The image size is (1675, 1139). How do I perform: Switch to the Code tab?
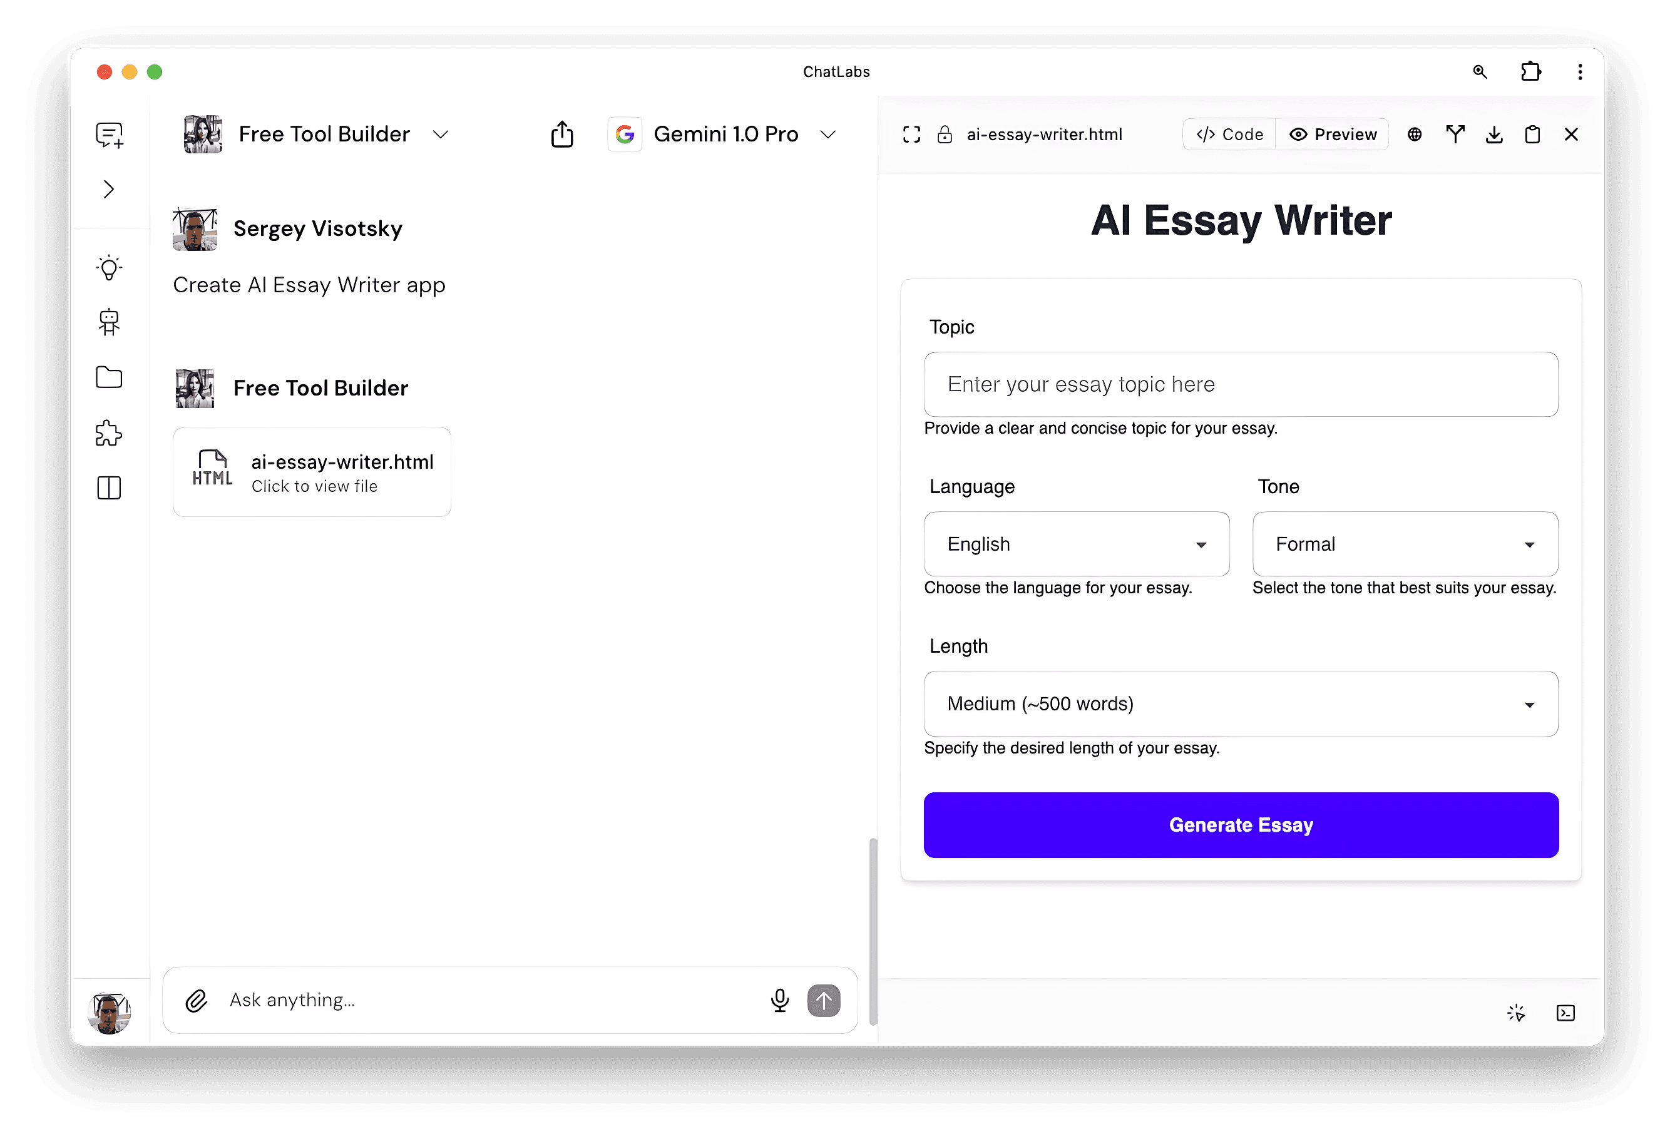1229,135
